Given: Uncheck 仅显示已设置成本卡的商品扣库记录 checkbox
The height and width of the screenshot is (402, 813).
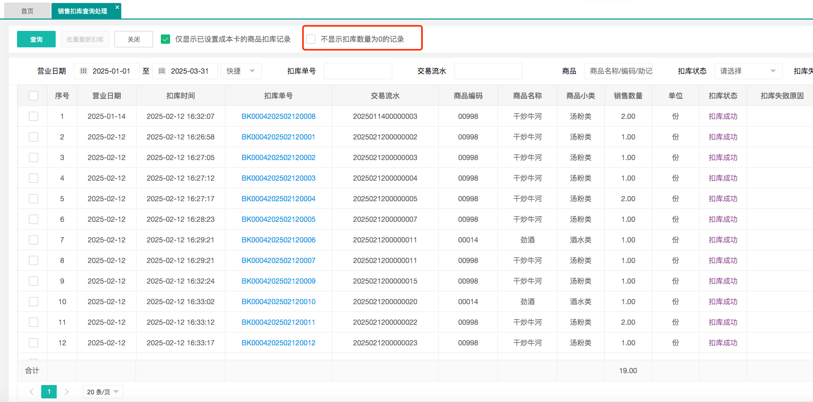Looking at the screenshot, I should (165, 39).
